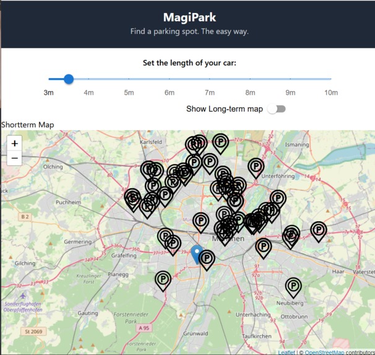Zoom out the map with minus button
Viewport: 375px width, 355px height.
(x=15, y=158)
